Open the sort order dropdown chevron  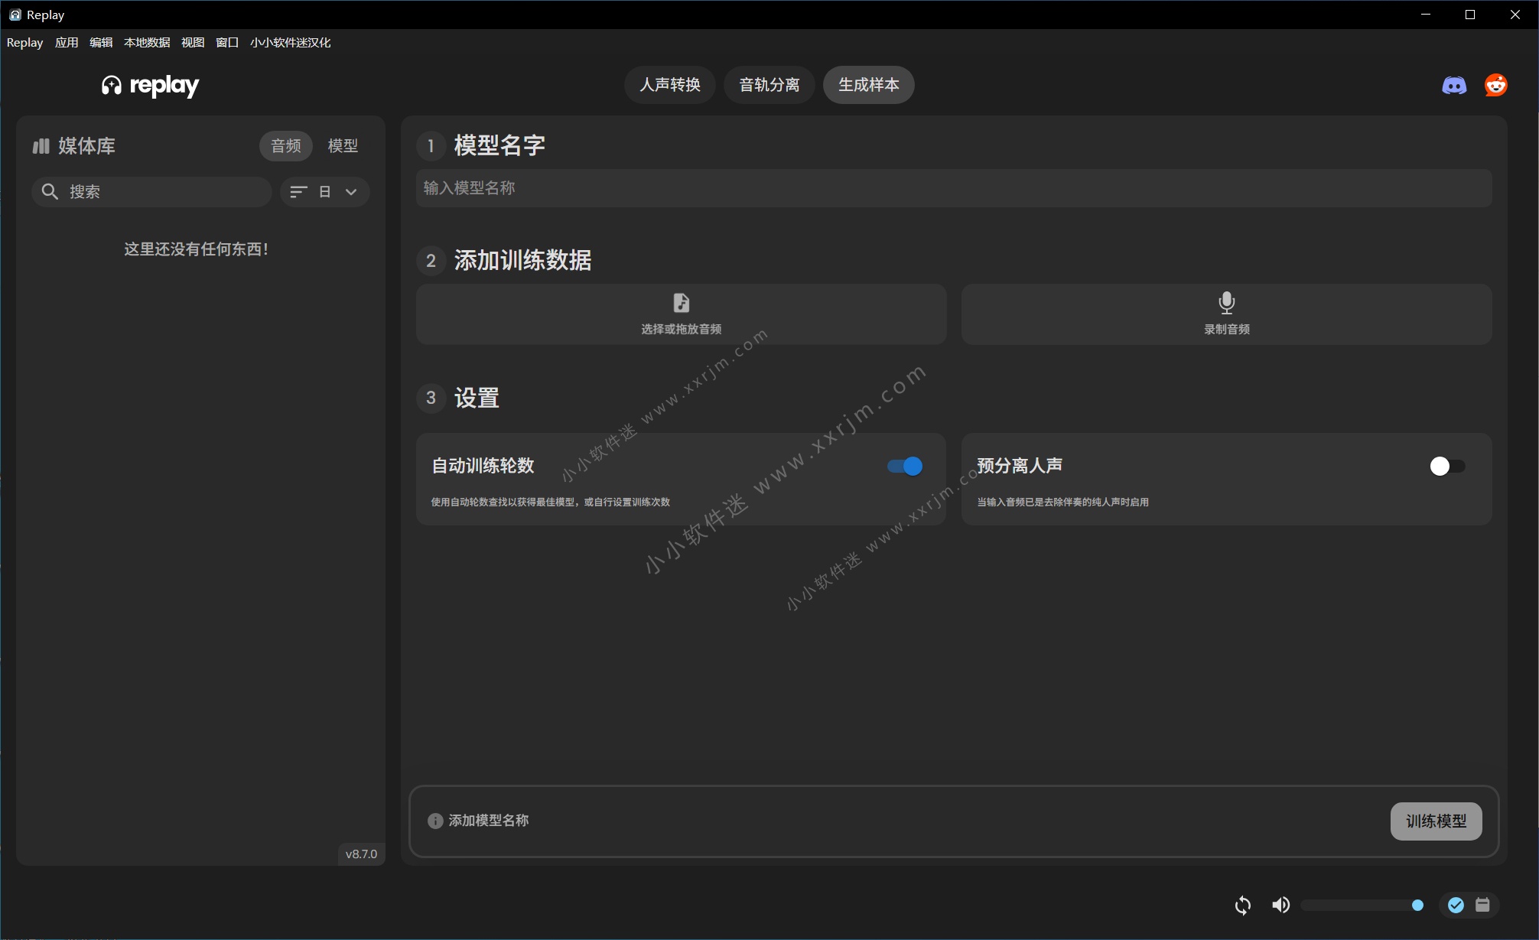point(351,192)
